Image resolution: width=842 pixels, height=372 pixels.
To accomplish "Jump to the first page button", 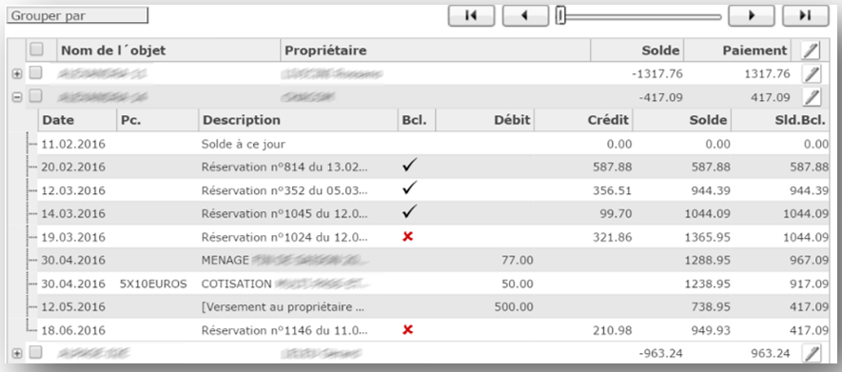I will (x=471, y=16).
